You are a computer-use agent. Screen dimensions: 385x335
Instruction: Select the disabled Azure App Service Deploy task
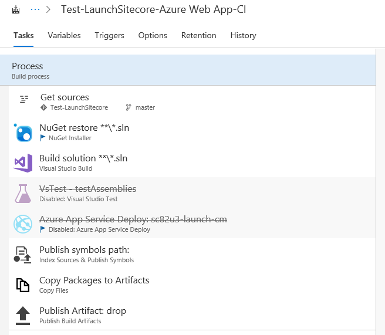click(x=192, y=224)
